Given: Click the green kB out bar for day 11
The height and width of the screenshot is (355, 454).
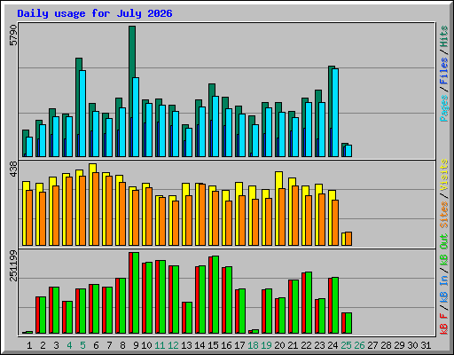Looking at the screenshot, I should [x=162, y=297].
